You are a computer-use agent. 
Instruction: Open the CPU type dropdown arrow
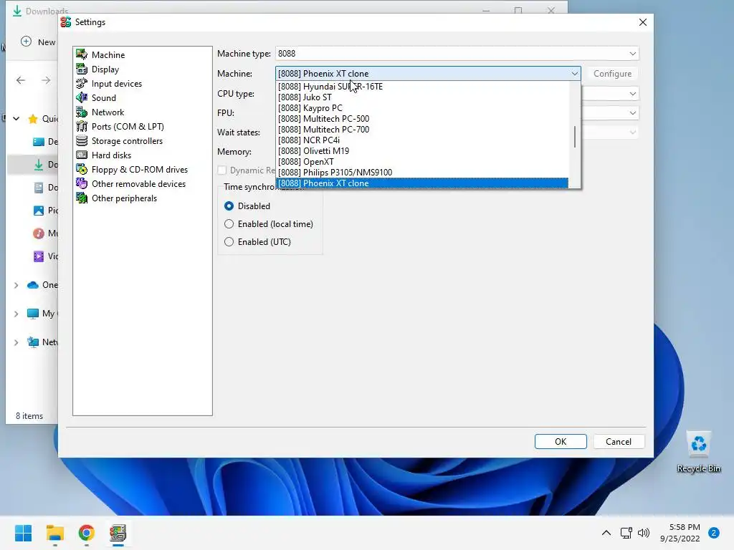(632, 94)
